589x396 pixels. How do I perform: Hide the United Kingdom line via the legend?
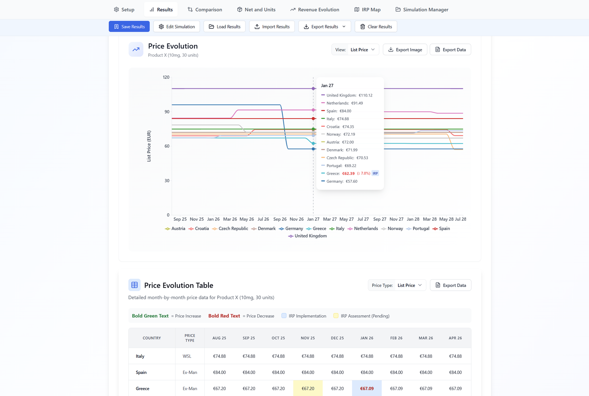point(307,236)
